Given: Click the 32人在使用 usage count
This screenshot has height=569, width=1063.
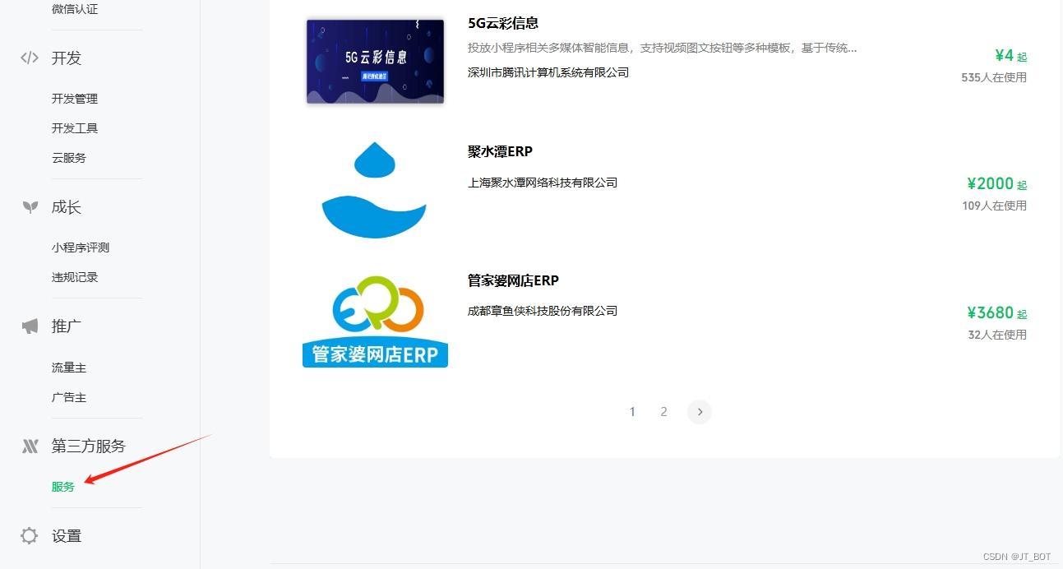Looking at the screenshot, I should click(x=997, y=335).
